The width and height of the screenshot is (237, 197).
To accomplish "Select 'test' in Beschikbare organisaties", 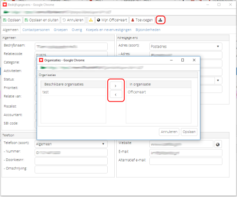I will pos(73,92).
